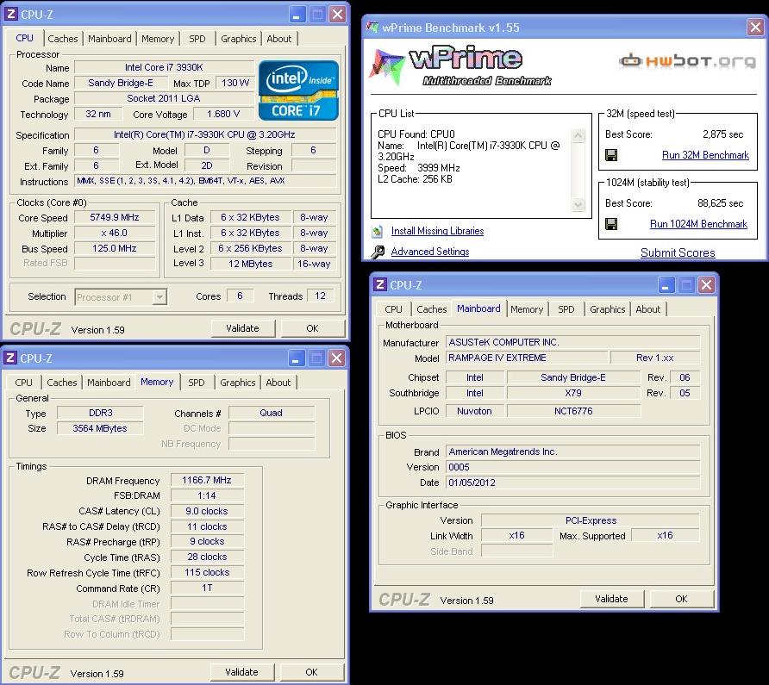Screen dimensions: 769x685
Task: Click the wPrime title bar icon
Action: pyautogui.click(x=372, y=27)
